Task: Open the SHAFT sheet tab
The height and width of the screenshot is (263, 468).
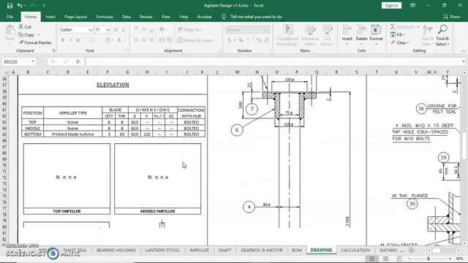Action: (x=224, y=250)
